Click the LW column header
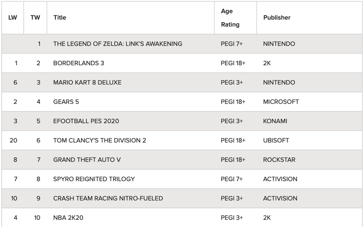Viewport: 364px width, 227px height. 13,18
